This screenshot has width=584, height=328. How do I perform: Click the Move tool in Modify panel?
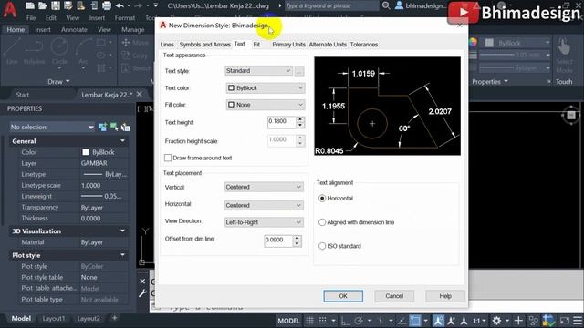click(135, 43)
